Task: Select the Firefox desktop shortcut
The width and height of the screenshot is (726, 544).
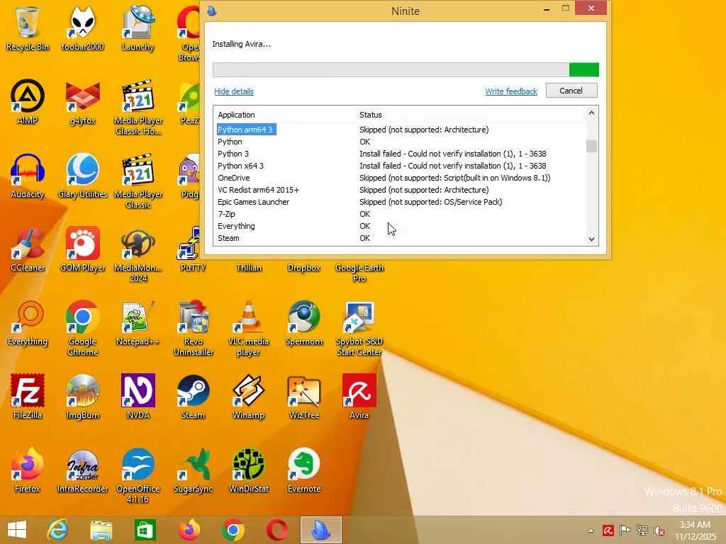Action: pyautogui.click(x=28, y=470)
